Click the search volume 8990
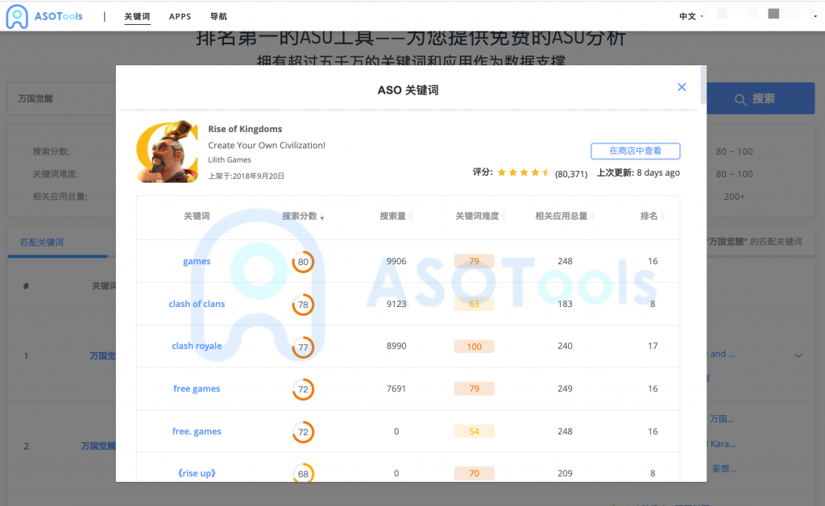Viewport: 825px width, 506px height. 396,346
